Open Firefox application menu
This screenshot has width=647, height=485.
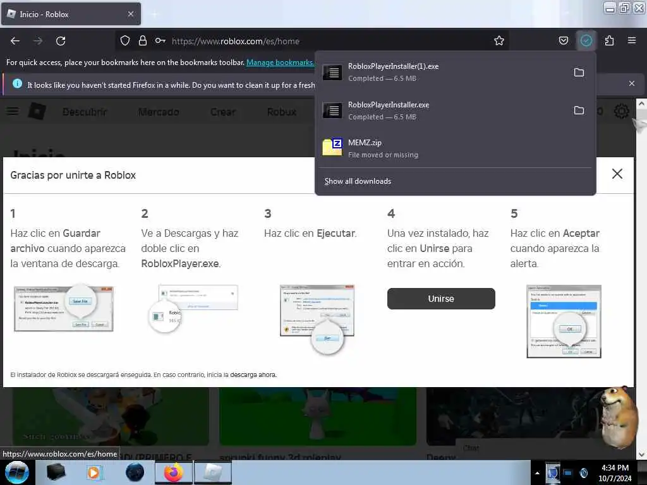coord(632,40)
